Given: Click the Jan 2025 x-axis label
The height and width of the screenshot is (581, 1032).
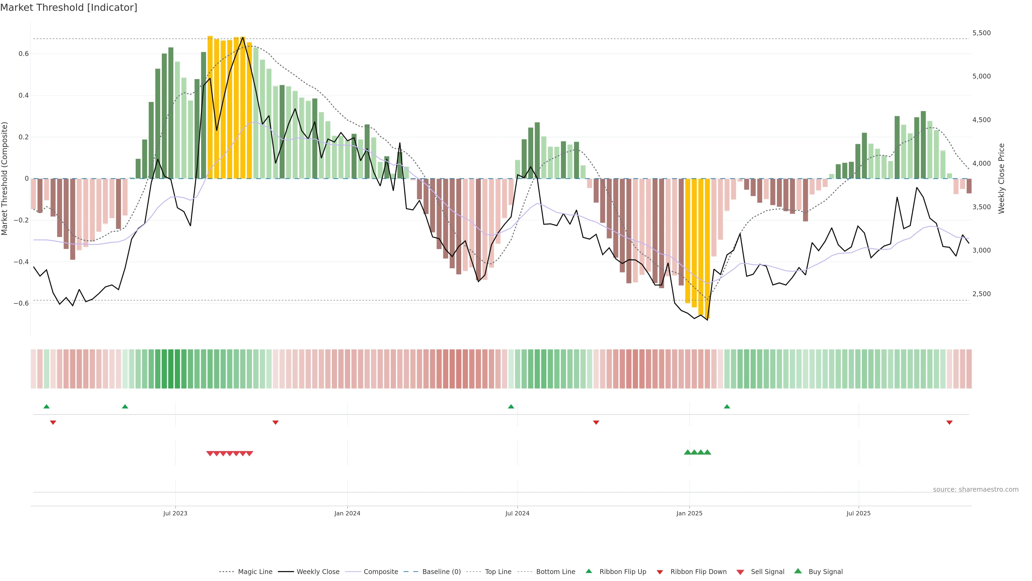Looking at the screenshot, I should pos(689,513).
